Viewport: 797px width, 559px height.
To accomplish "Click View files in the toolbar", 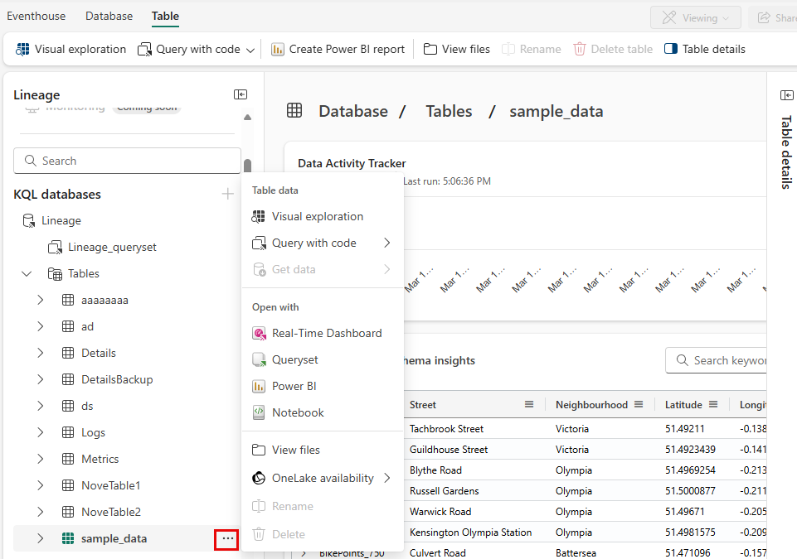I will coord(457,49).
